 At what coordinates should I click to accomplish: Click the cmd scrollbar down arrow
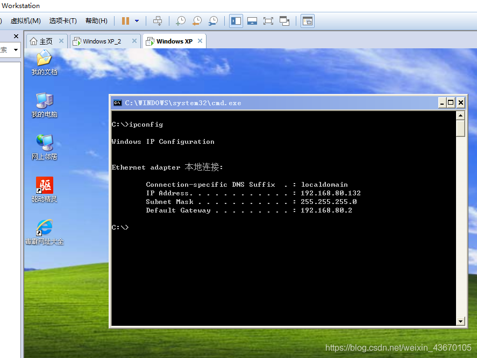[460, 322]
